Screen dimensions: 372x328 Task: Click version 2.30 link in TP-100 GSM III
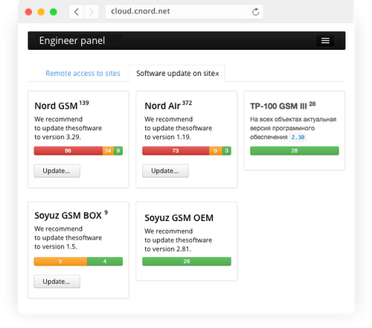pos(298,137)
